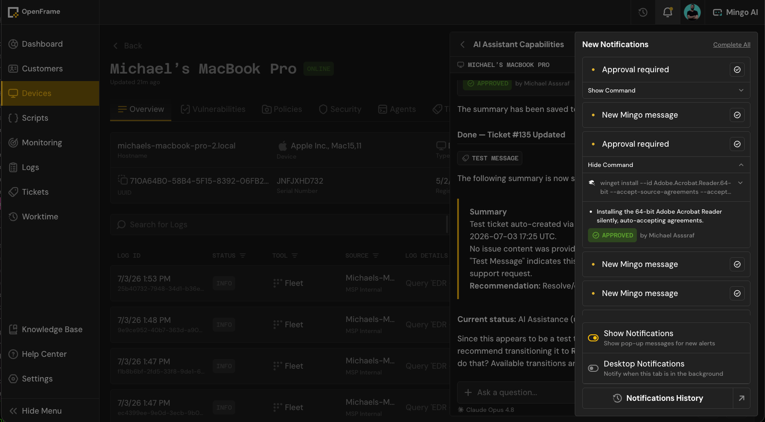Switch to the Agents tab

click(397, 109)
